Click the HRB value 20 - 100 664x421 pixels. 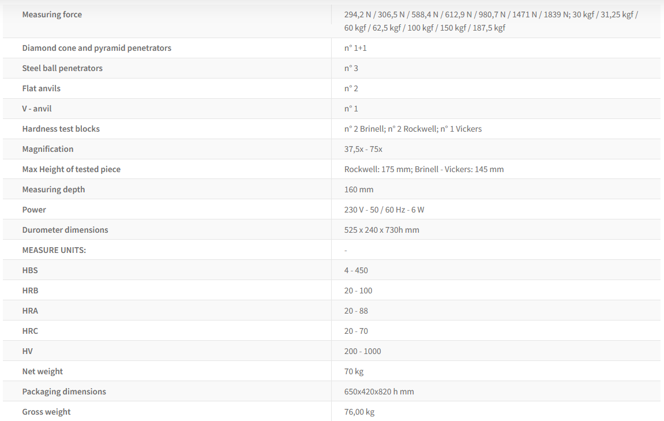pyautogui.click(x=358, y=290)
